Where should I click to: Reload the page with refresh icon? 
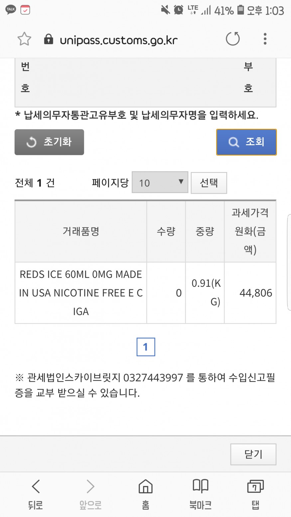(232, 39)
